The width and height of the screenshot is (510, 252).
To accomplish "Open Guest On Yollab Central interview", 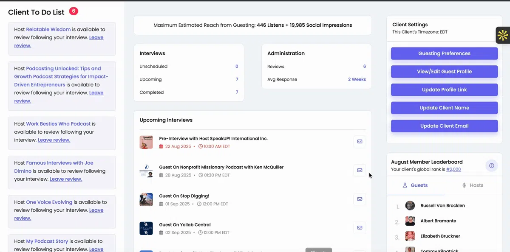I will pyautogui.click(x=185, y=225).
